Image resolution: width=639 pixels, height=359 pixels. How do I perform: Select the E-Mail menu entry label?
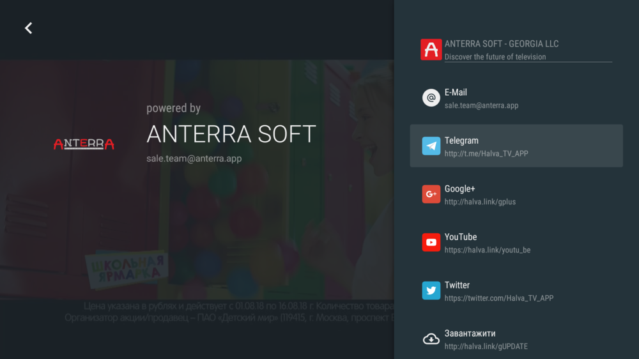[456, 93]
